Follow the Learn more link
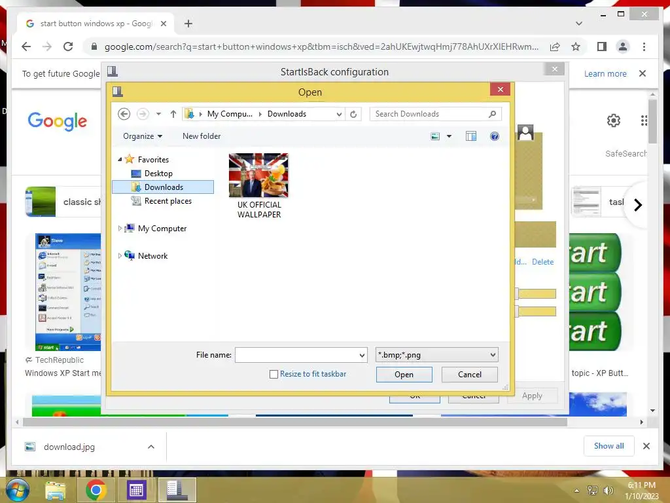This screenshot has width=670, height=503. (605, 73)
